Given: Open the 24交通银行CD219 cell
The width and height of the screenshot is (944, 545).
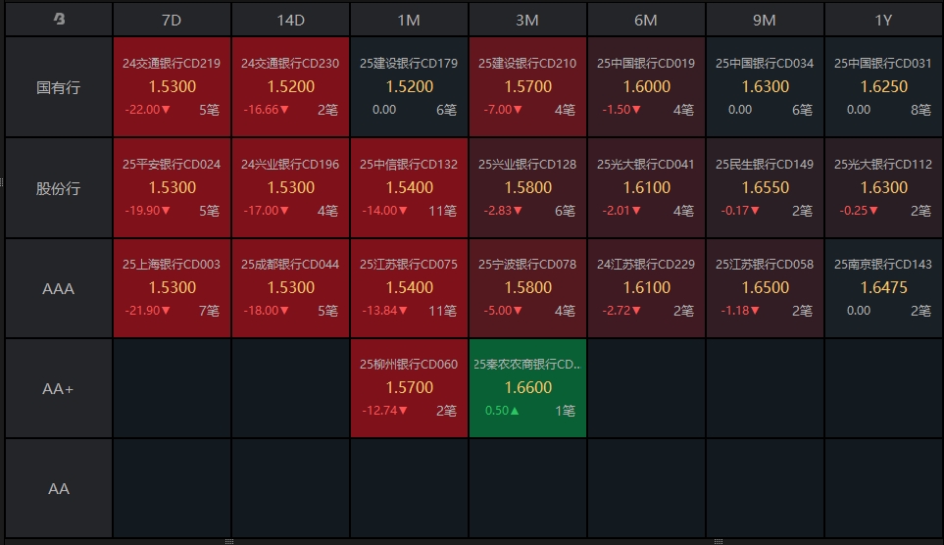Looking at the screenshot, I should (172, 86).
